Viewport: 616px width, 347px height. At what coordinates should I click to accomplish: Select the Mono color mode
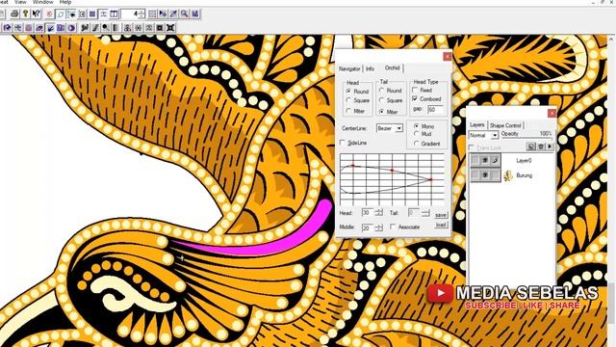(x=417, y=126)
